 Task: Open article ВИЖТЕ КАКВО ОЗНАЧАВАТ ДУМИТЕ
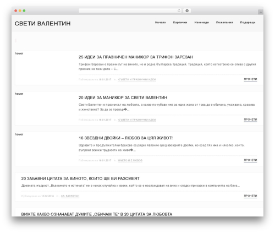point(97,214)
